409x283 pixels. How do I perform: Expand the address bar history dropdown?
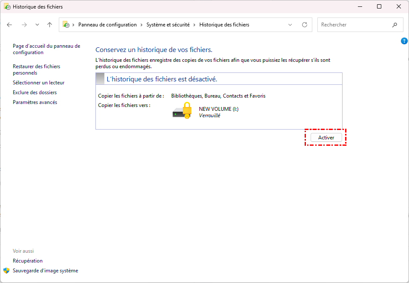[290, 25]
